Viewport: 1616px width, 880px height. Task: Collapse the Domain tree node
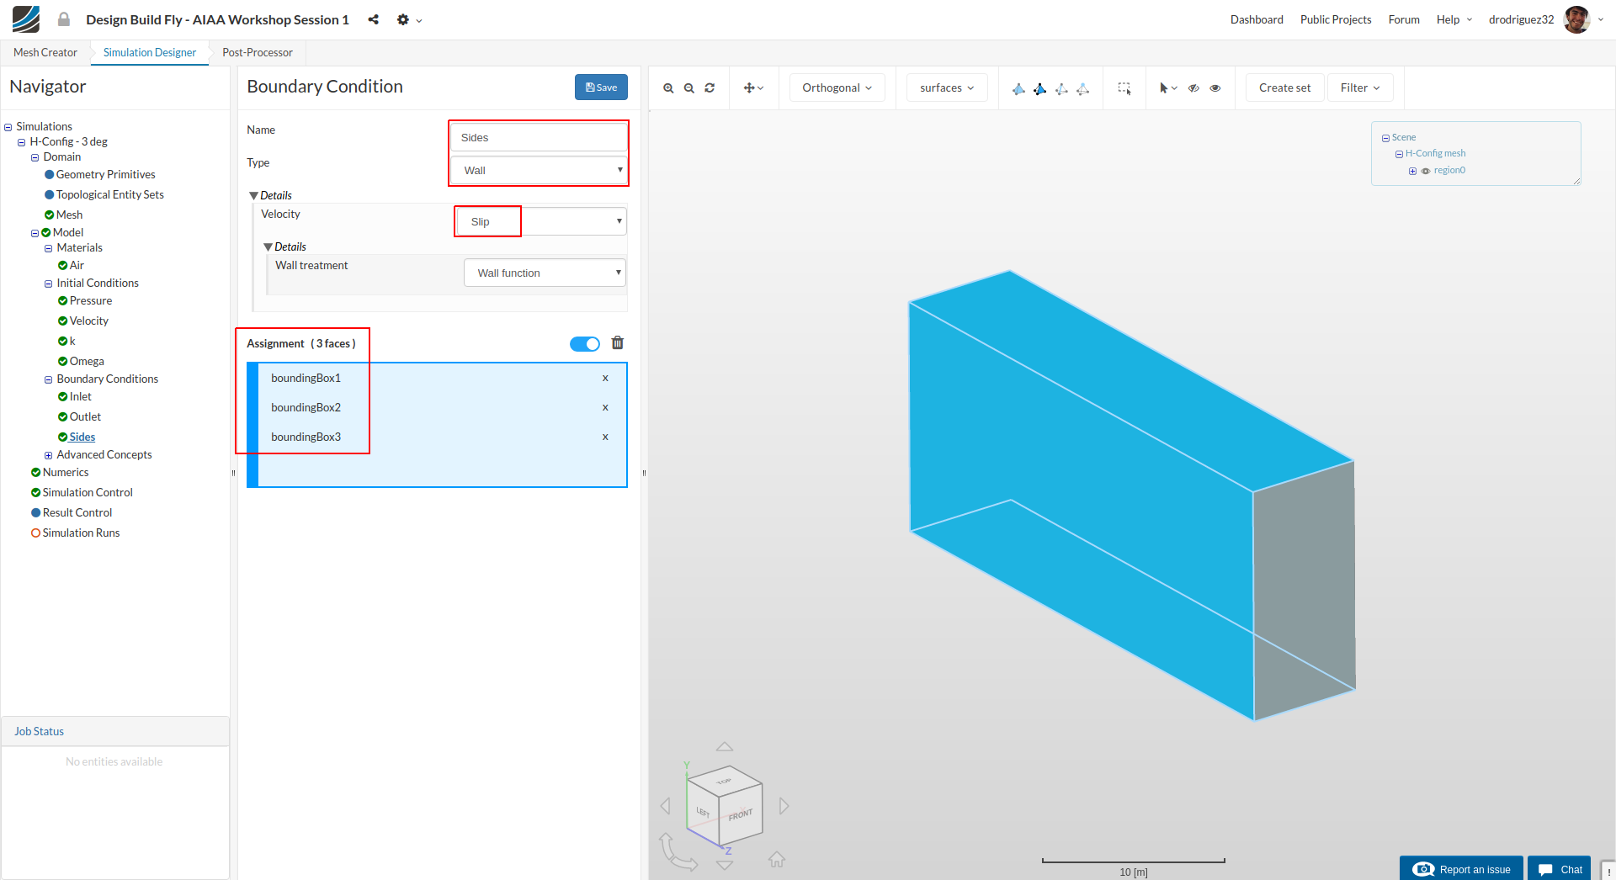coord(35,157)
